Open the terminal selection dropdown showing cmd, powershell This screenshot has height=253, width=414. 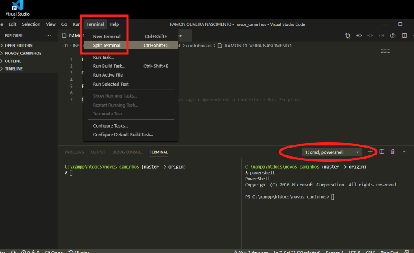331,152
